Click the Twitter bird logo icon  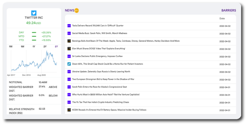click(x=34, y=13)
